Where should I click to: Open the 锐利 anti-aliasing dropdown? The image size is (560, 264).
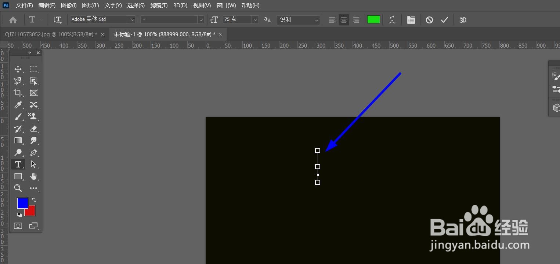[x=298, y=20]
